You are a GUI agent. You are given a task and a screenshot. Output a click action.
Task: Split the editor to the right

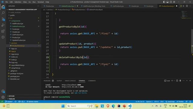click(x=187, y=6)
